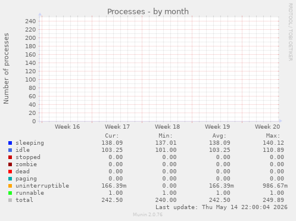Image resolution: width=296 pixels, height=221 pixels.
Task: Click the sleeping legend color swatch
Action: pos(10,143)
